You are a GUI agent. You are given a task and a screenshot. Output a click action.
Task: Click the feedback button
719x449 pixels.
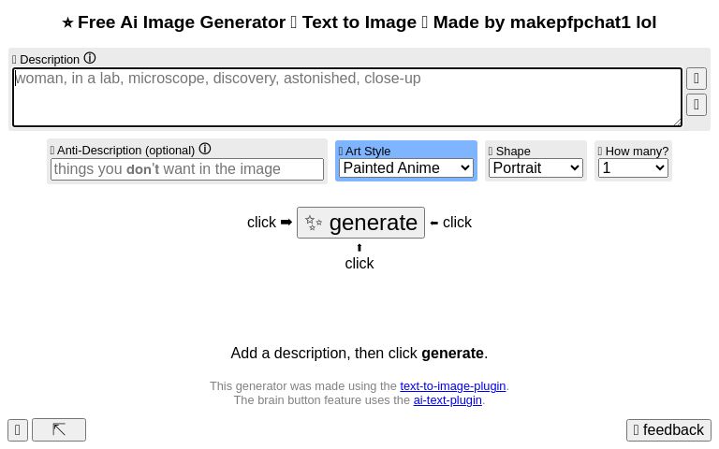668,430
